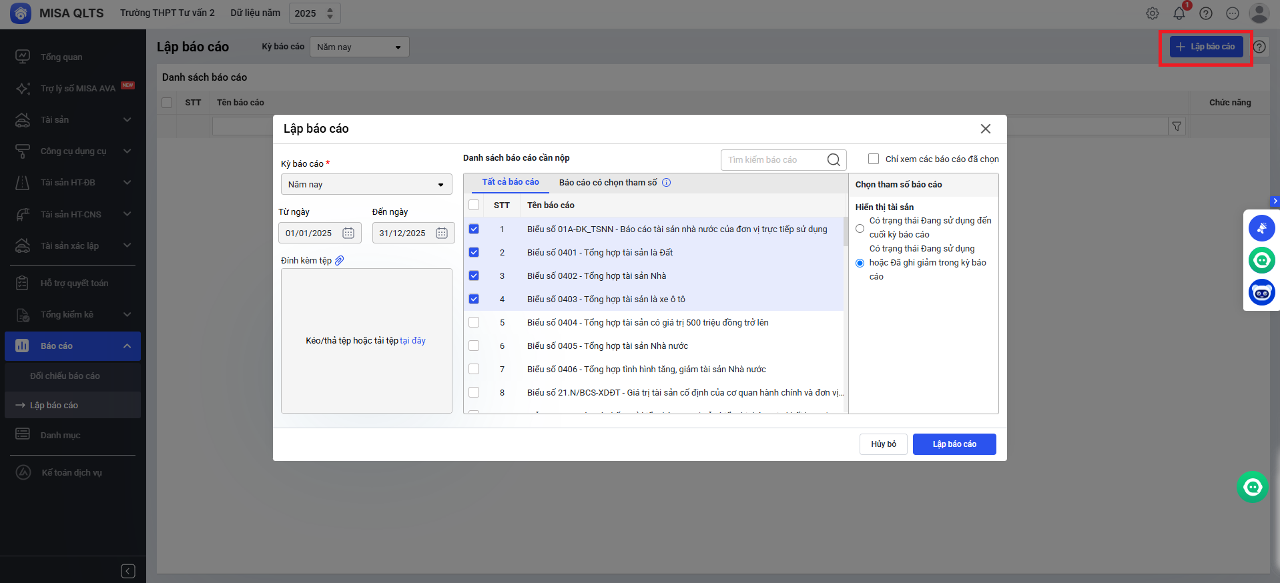Image resolution: width=1280 pixels, height=583 pixels.
Task: Click the Hủy bỏ button
Action: click(x=883, y=444)
